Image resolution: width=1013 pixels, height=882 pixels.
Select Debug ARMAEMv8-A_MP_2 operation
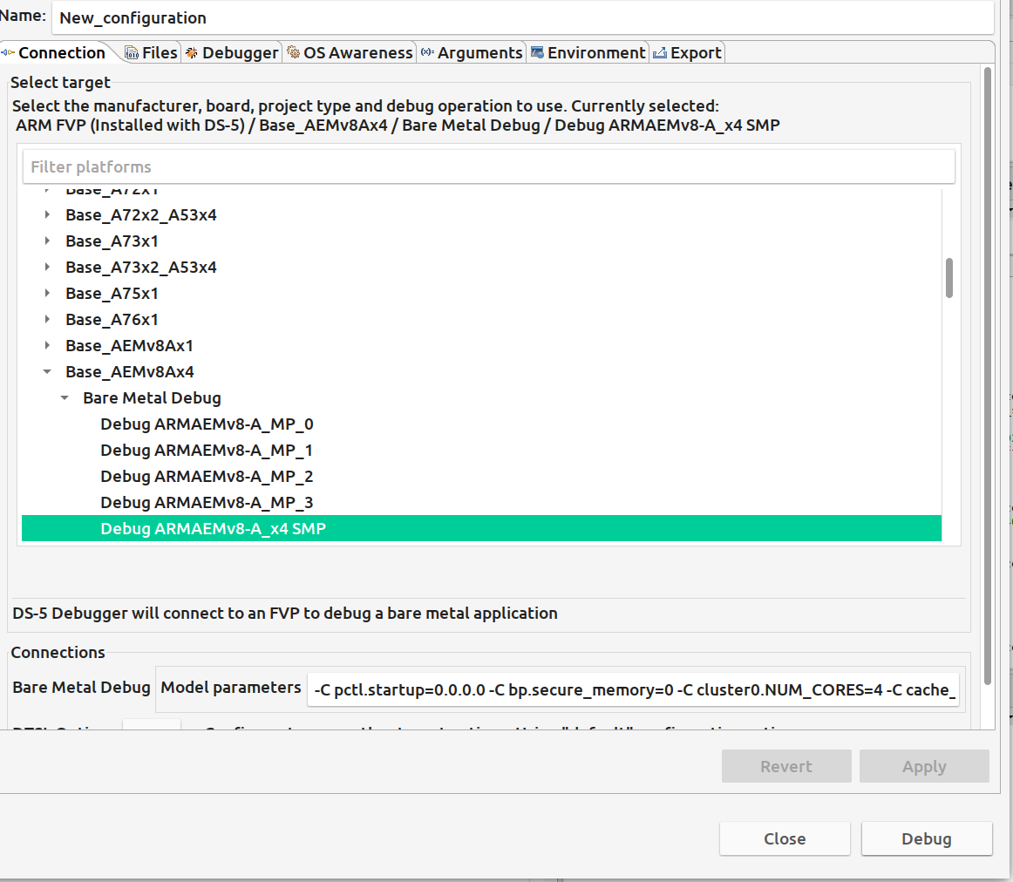207,476
